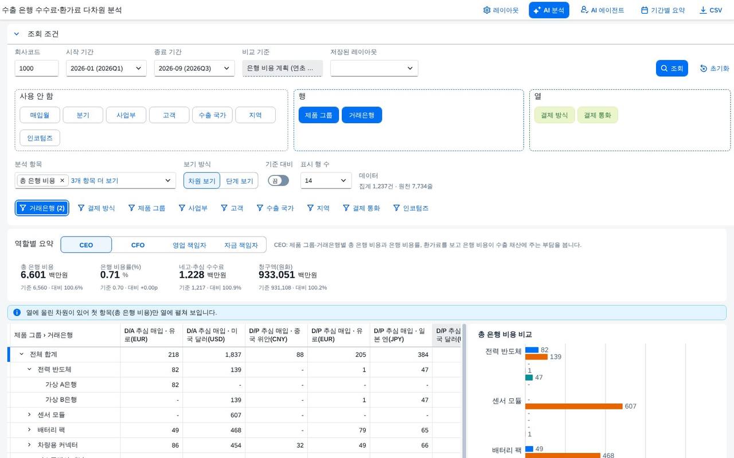Viewport: 734px width, 458px height.
Task: Launch AI 분석 sparkle button
Action: point(549,10)
